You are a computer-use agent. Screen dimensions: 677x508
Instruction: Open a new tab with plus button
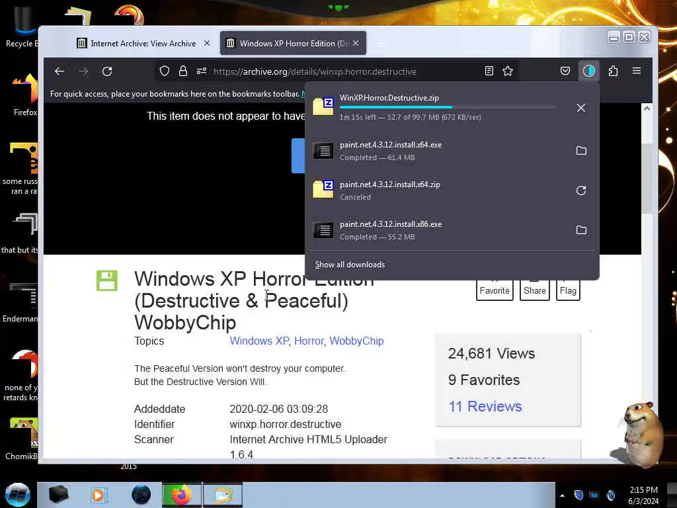380,44
